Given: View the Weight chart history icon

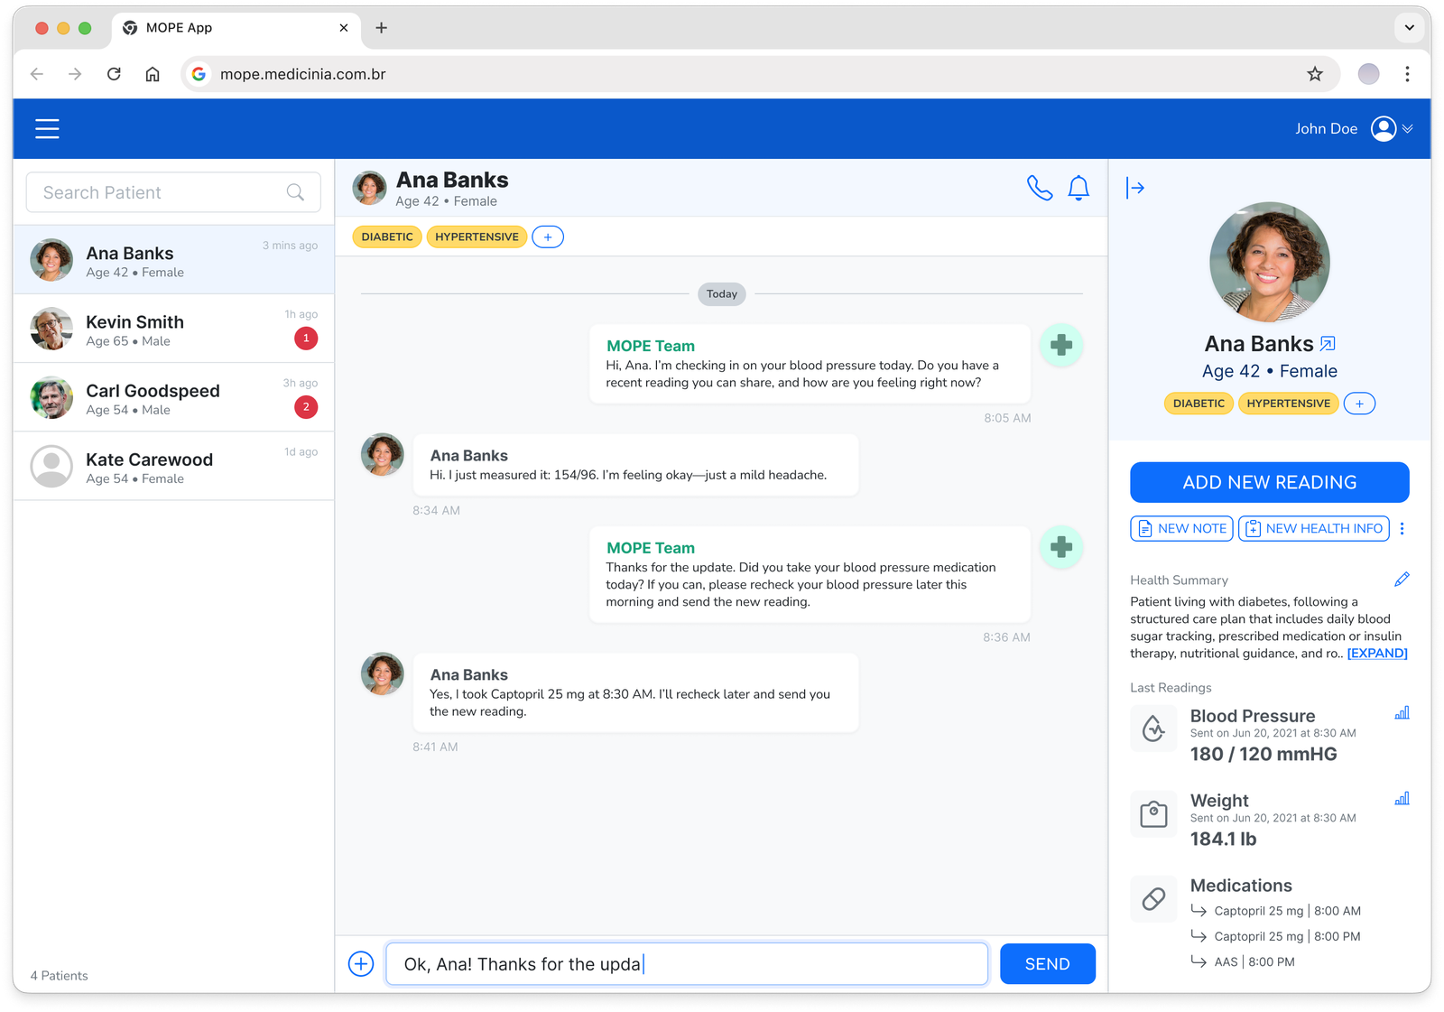Looking at the screenshot, I should click(x=1402, y=799).
